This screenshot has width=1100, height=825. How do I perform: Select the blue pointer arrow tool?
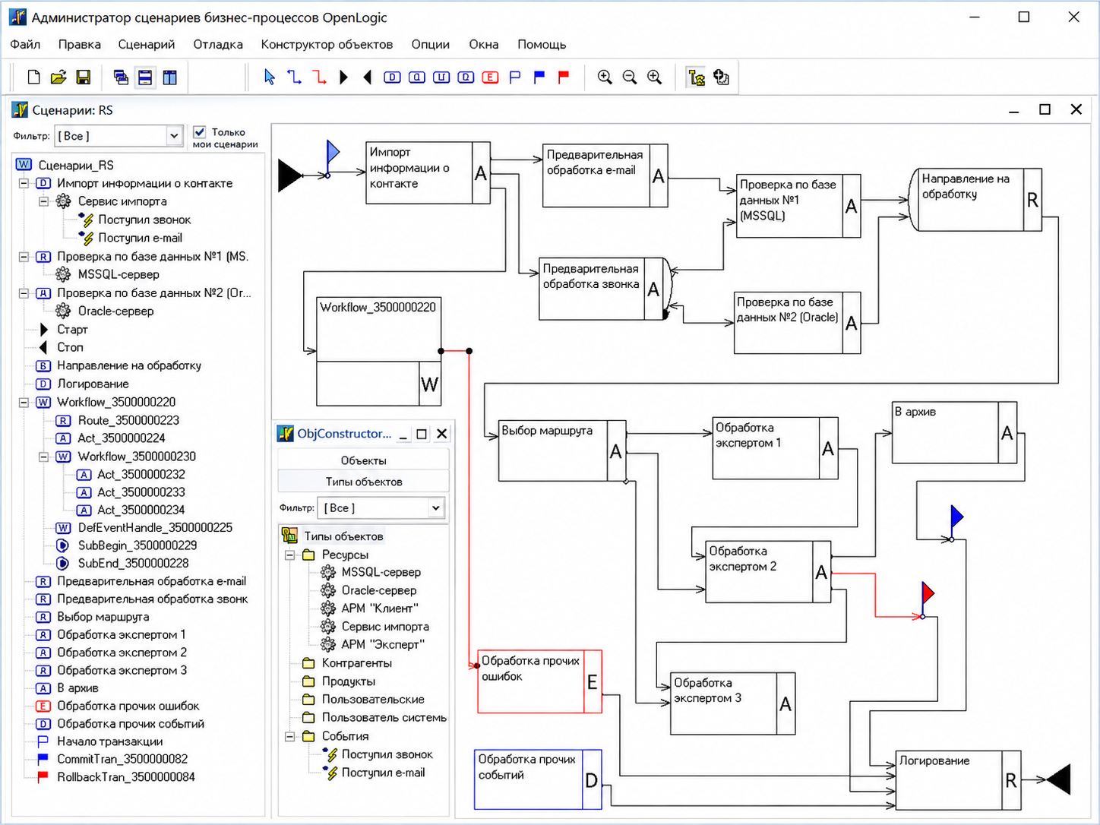tap(270, 77)
